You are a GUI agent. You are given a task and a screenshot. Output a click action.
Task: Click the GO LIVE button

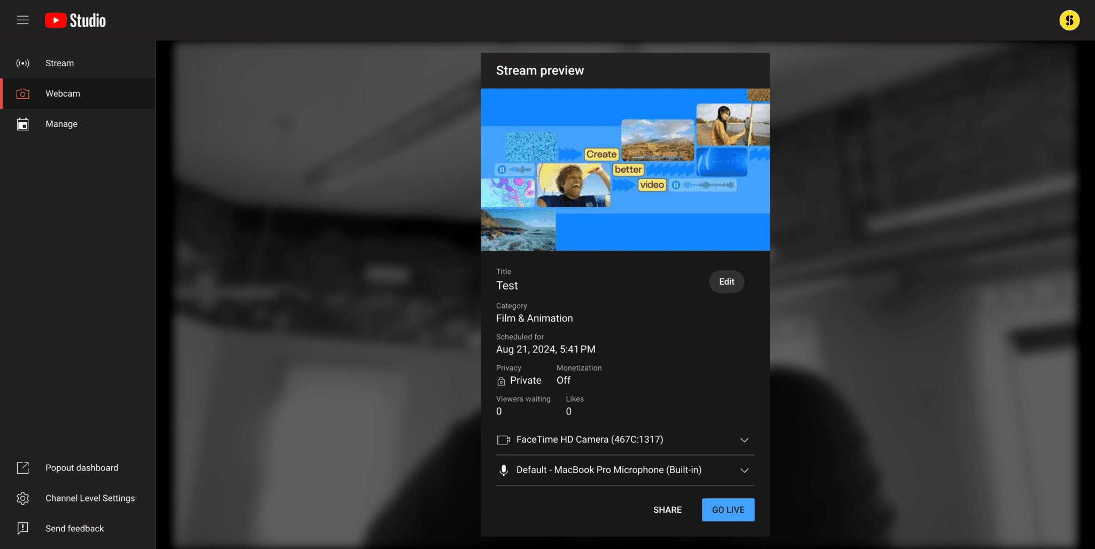point(728,509)
